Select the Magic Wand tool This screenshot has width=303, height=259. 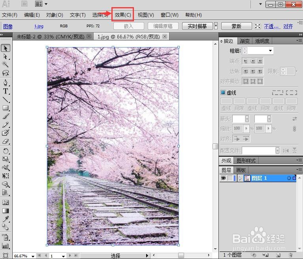pyautogui.click(x=6, y=64)
